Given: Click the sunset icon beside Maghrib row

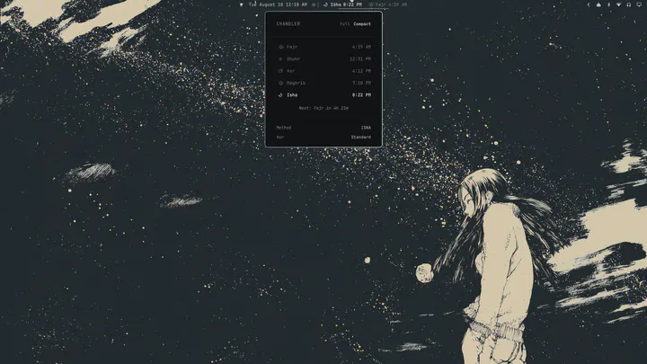Looking at the screenshot, I should [x=280, y=83].
